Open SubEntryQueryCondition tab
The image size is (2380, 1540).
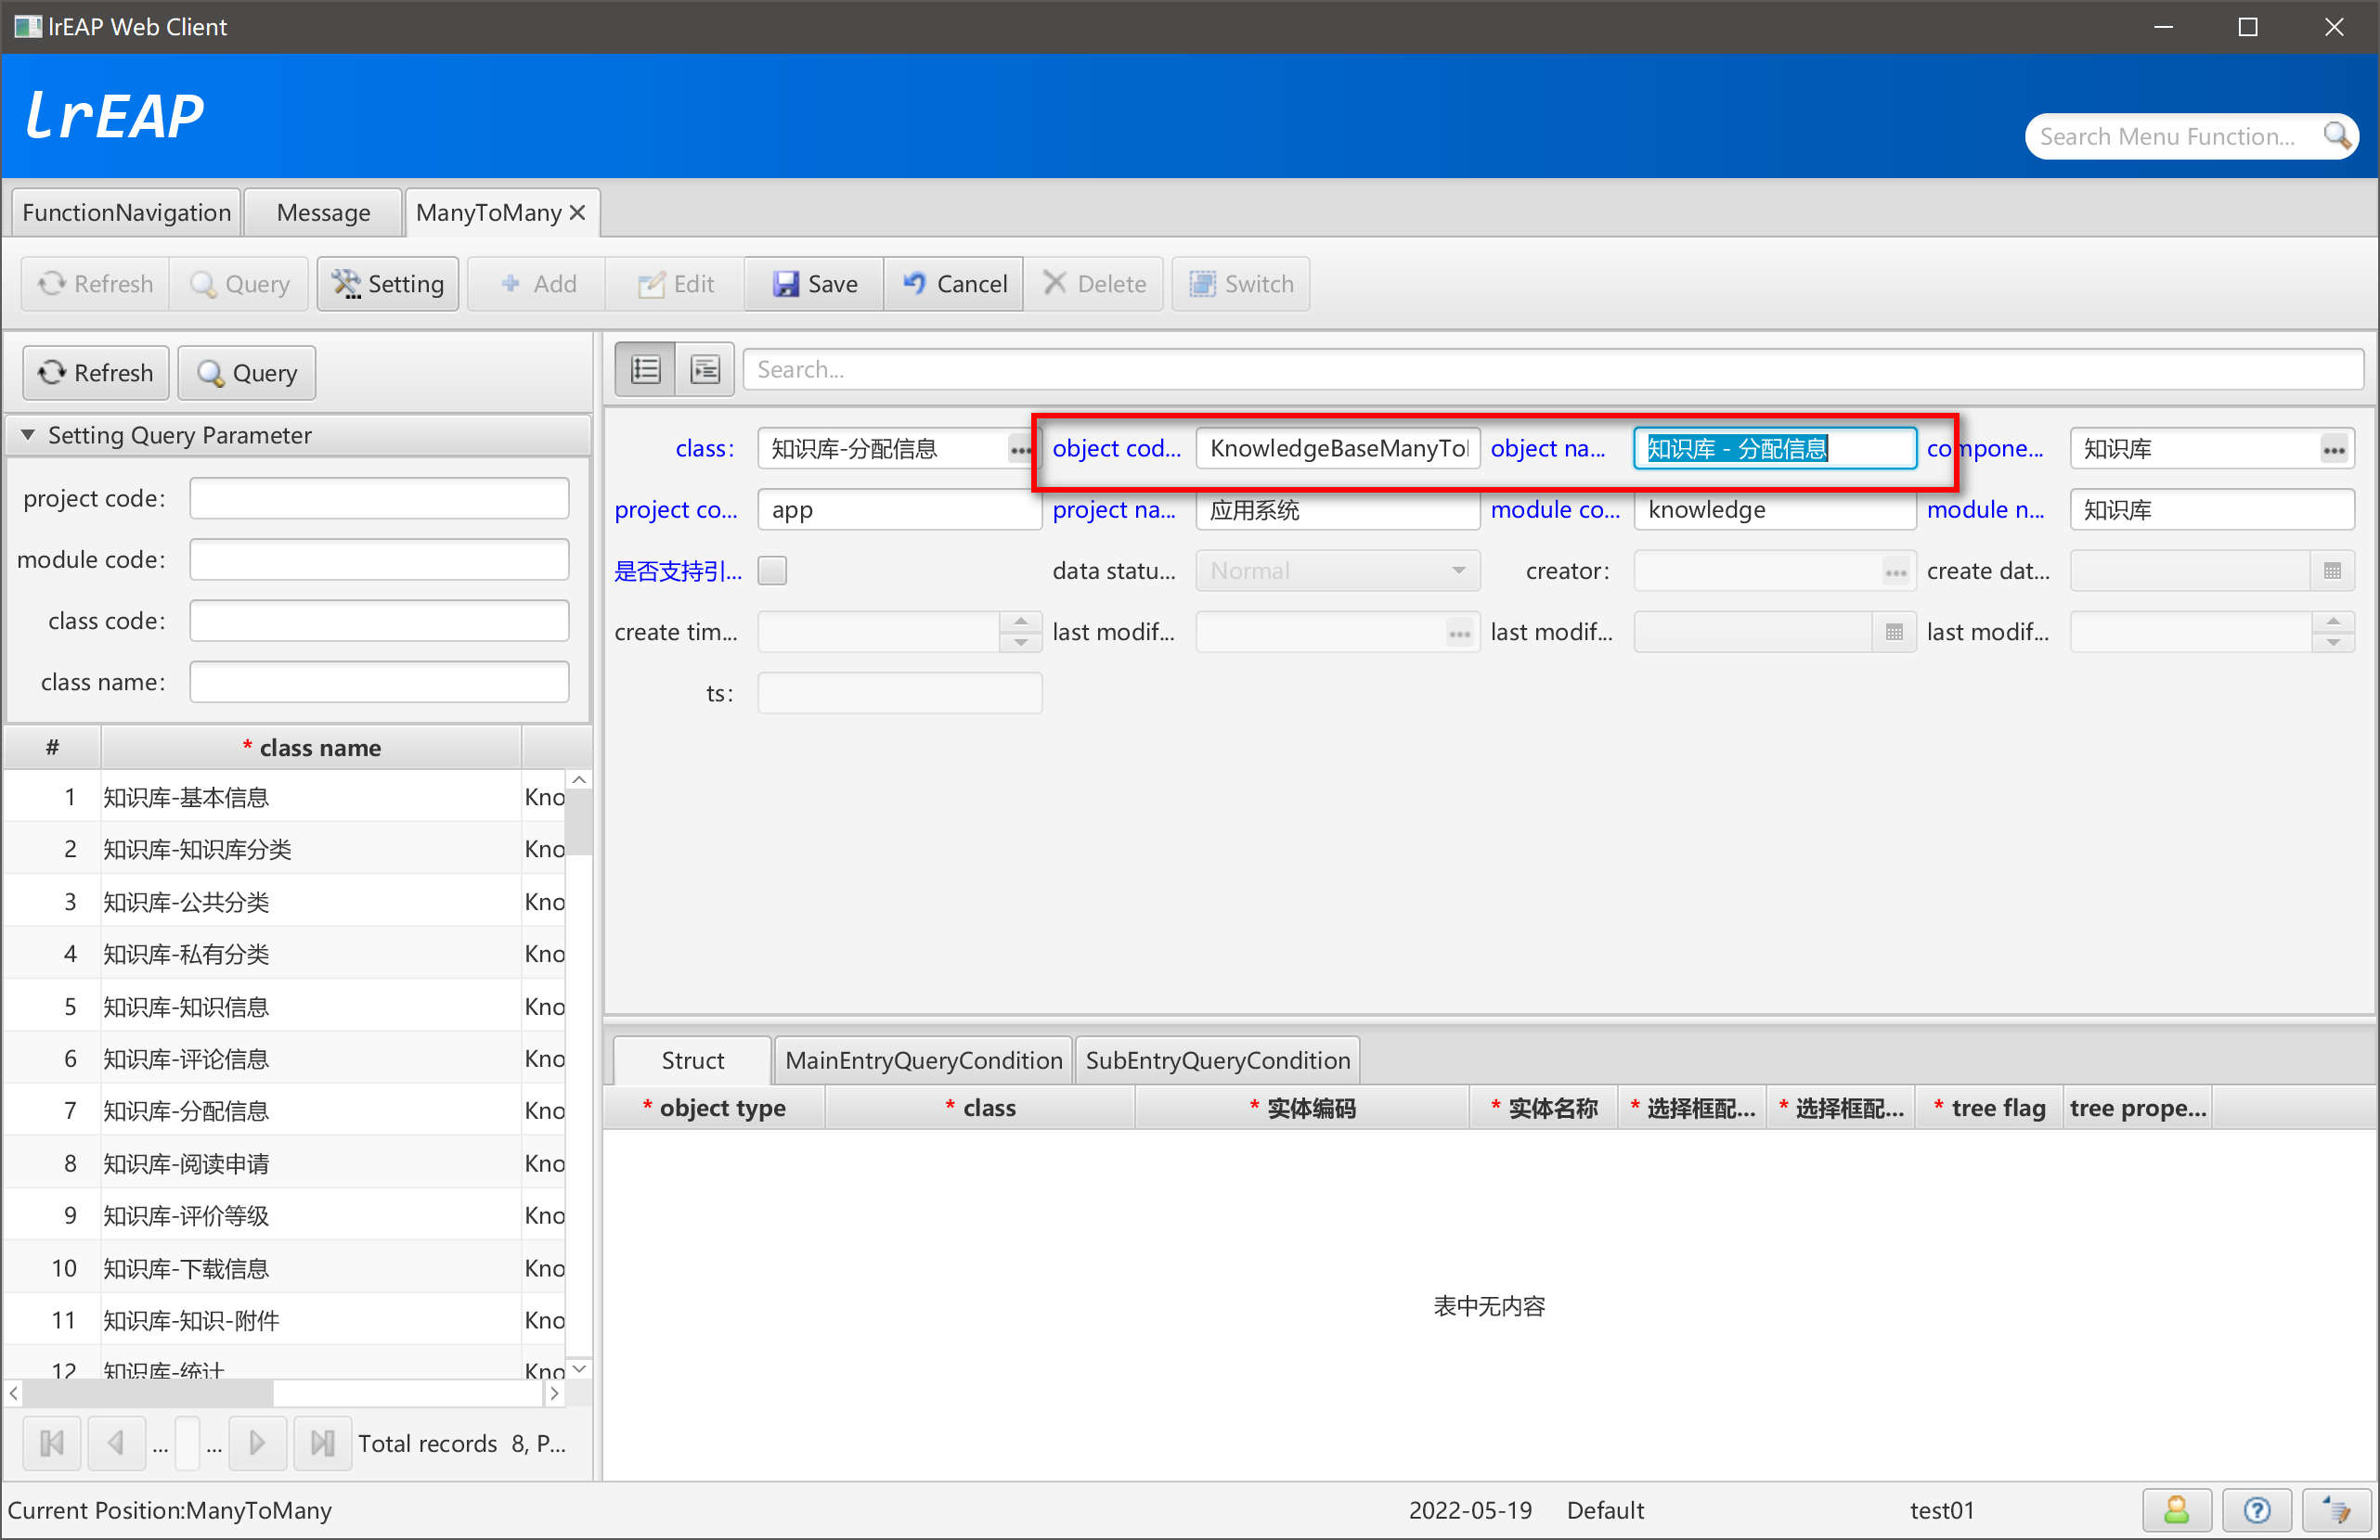1218,1060
